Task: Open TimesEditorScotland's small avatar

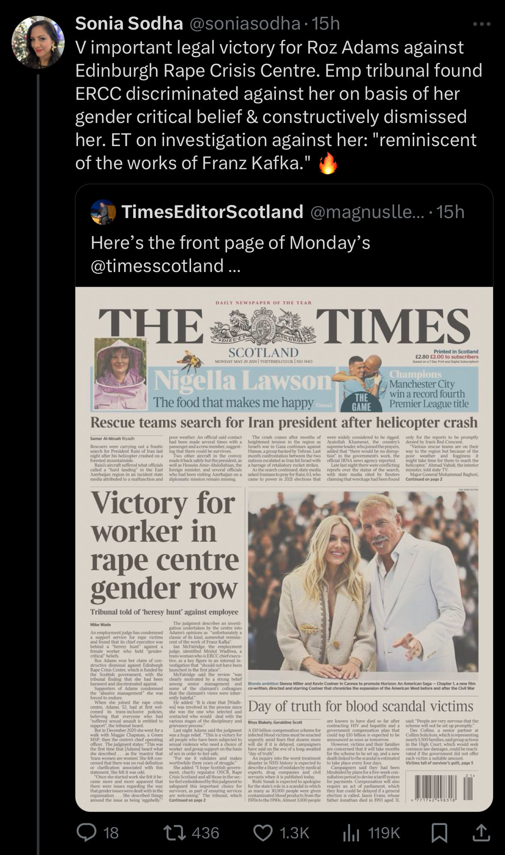Action: [x=103, y=212]
